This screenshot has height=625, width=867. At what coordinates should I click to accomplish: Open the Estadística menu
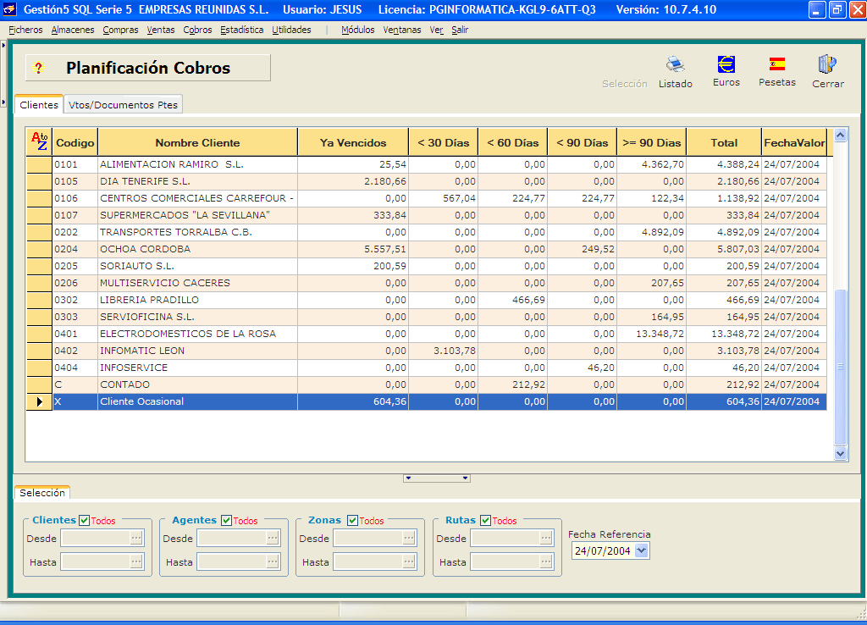click(241, 30)
